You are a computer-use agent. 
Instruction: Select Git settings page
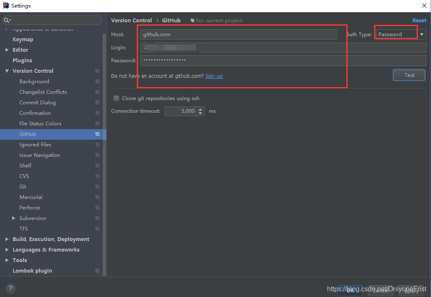tap(23, 186)
